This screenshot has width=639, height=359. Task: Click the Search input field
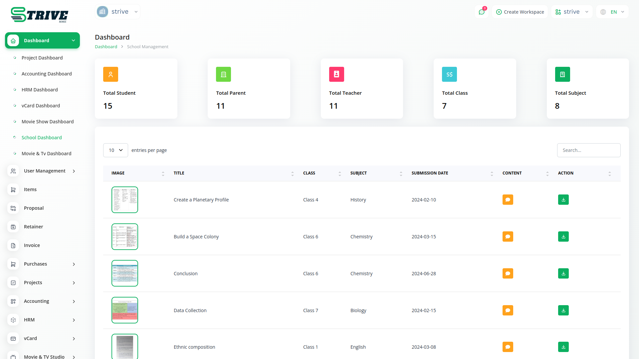point(588,150)
